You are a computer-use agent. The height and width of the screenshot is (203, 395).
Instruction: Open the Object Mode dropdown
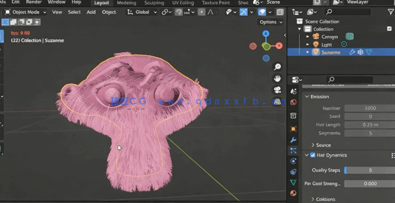pos(25,12)
